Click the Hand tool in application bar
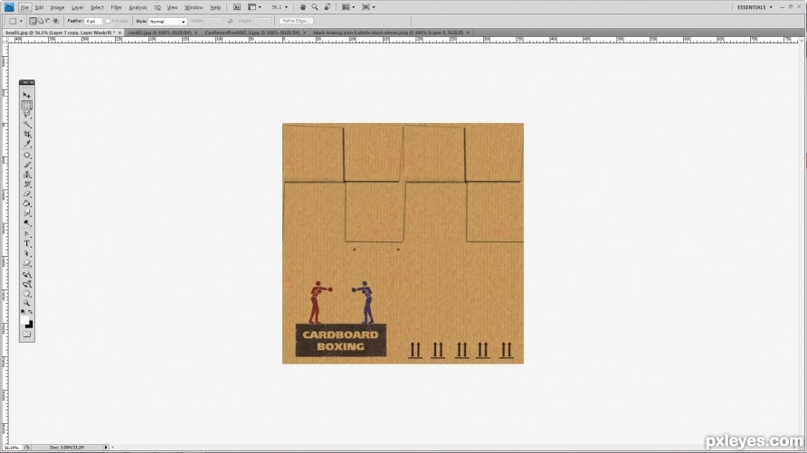This screenshot has width=807, height=453. point(302,7)
